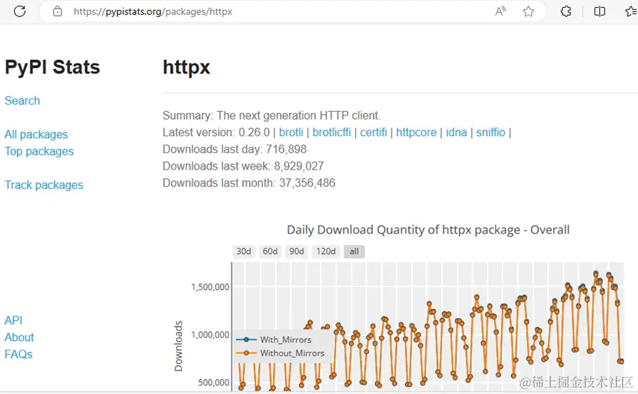Open the Search link in sidebar
638x394 pixels.
point(22,101)
